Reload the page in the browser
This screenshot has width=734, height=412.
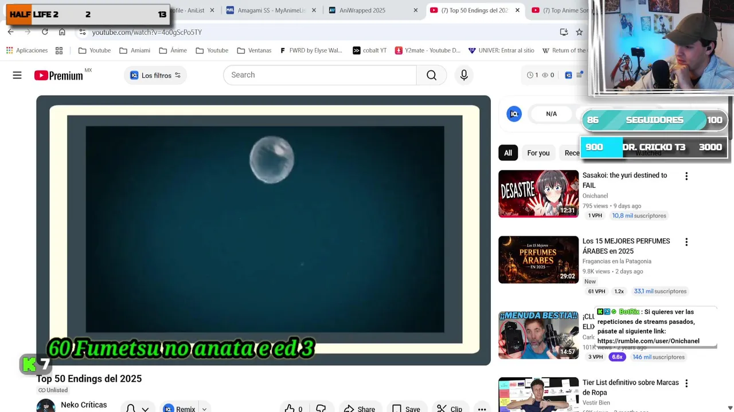45,32
